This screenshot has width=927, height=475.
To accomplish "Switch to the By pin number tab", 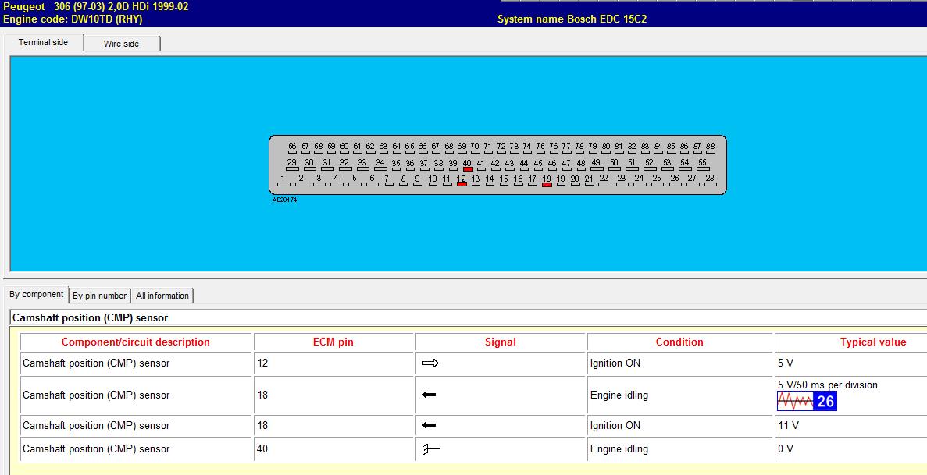I will [x=99, y=296].
